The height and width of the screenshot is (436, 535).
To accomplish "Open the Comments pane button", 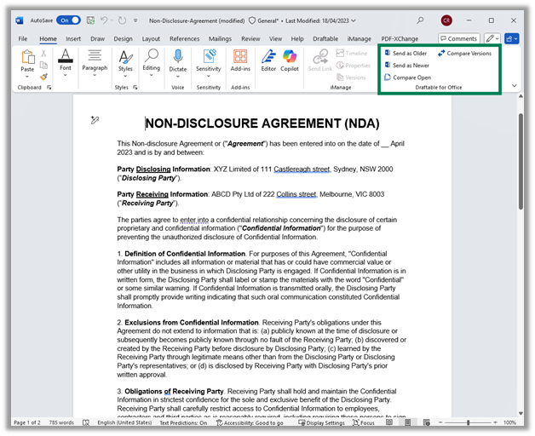I will pos(458,38).
